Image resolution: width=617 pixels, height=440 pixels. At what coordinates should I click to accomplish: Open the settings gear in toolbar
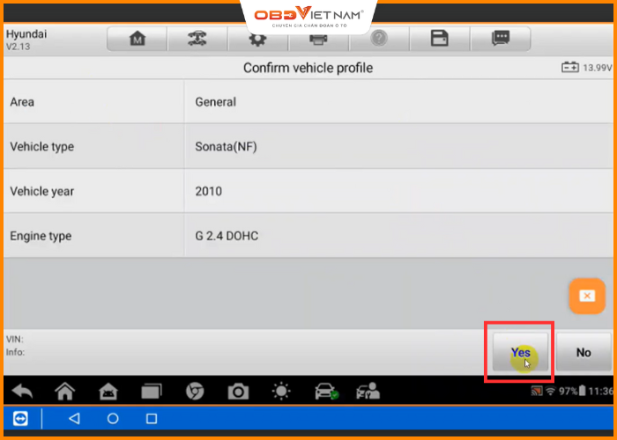(257, 39)
